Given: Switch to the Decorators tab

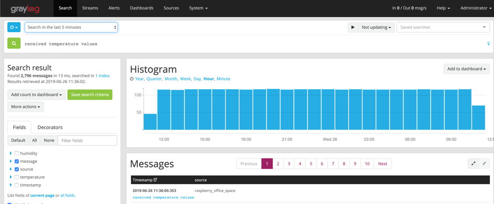Looking at the screenshot, I should [x=50, y=127].
